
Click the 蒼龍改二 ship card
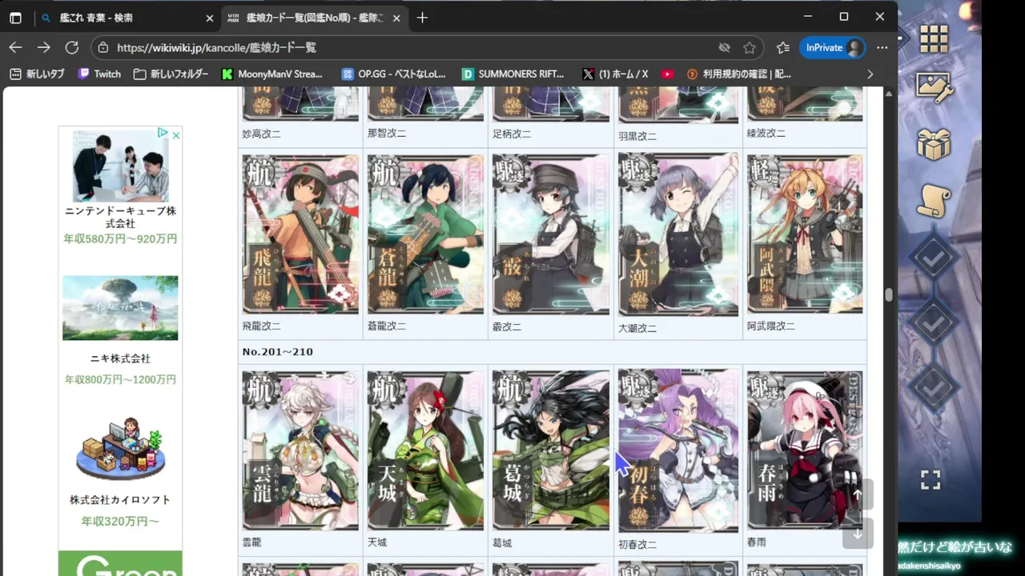point(426,234)
